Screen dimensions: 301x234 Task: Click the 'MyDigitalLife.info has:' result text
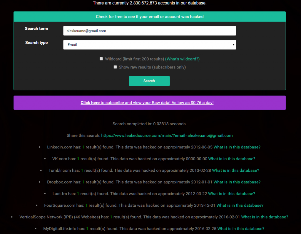(64, 229)
